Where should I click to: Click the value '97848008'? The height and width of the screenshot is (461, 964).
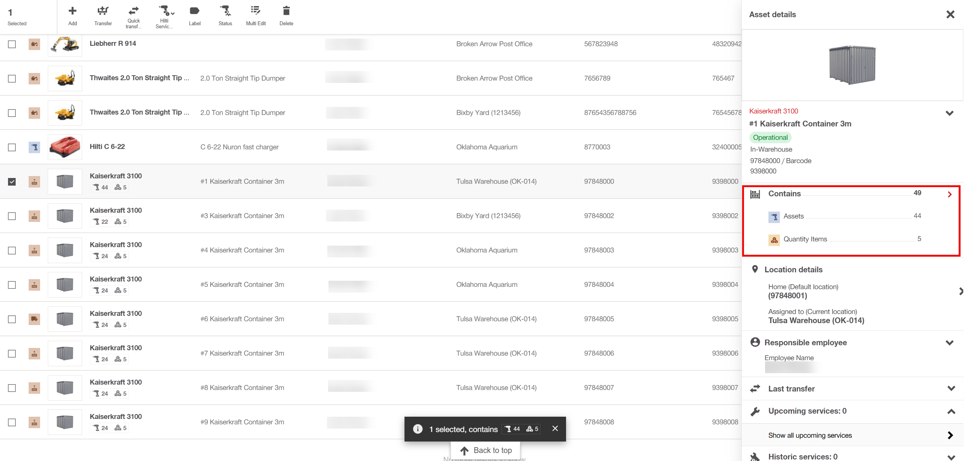(599, 422)
